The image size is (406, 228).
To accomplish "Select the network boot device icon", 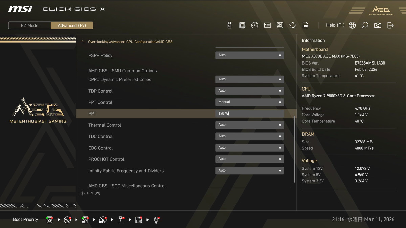I will click(x=156, y=220).
